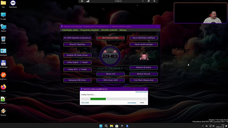Screen dimensions: 228x128
Task: Install the Samsung USB Driver
Action: click(x=77, y=80)
